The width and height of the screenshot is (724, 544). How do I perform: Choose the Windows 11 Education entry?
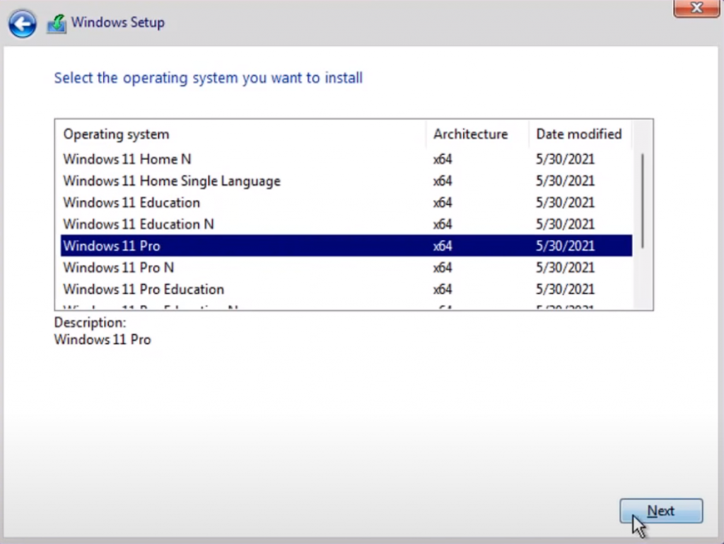(x=346, y=203)
